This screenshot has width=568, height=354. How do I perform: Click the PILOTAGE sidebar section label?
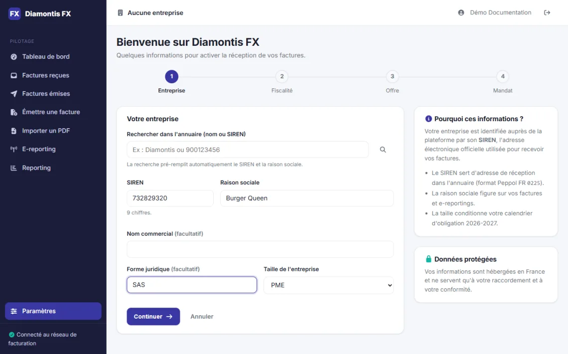[22, 41]
